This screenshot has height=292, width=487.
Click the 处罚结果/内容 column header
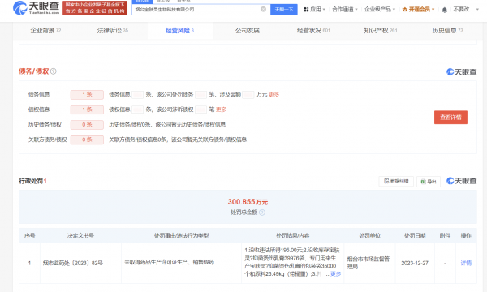click(x=292, y=235)
